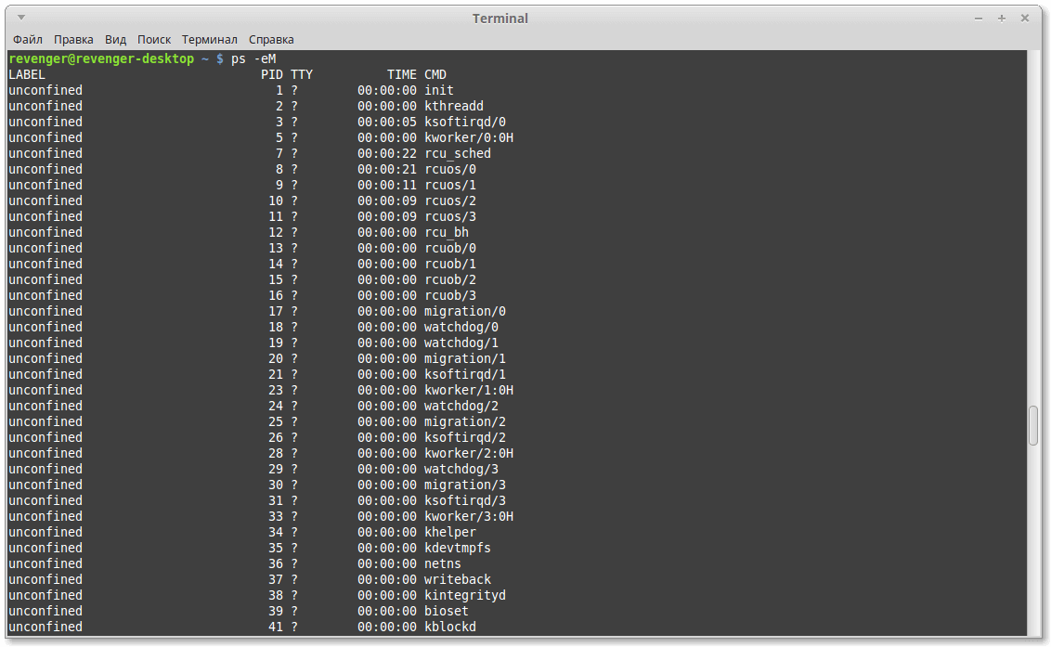Click the 'writeback' process name
The image size is (1051, 647).
458,579
